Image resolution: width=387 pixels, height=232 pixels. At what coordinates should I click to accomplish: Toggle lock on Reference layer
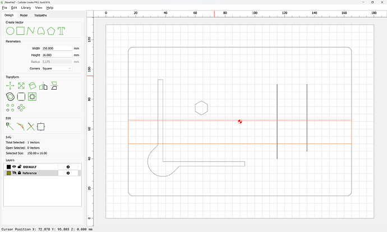coord(20,173)
